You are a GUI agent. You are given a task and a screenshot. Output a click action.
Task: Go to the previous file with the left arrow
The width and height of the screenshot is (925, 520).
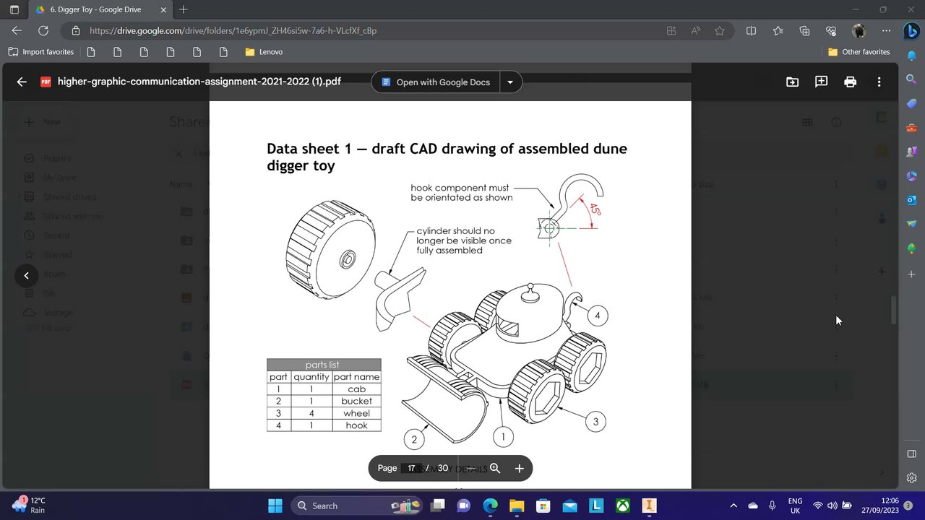click(26, 275)
